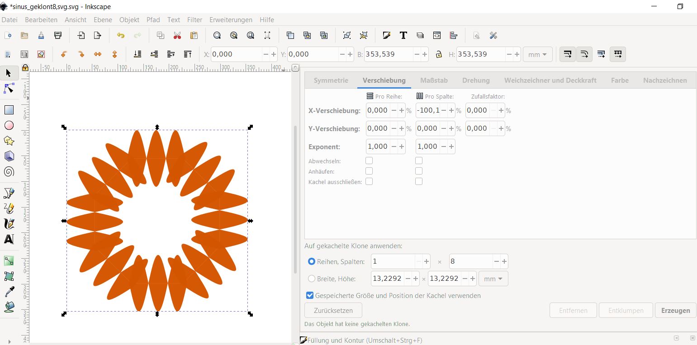
Task: Open the mm dropdown beside Breite, Höhe
Action: pos(493,279)
